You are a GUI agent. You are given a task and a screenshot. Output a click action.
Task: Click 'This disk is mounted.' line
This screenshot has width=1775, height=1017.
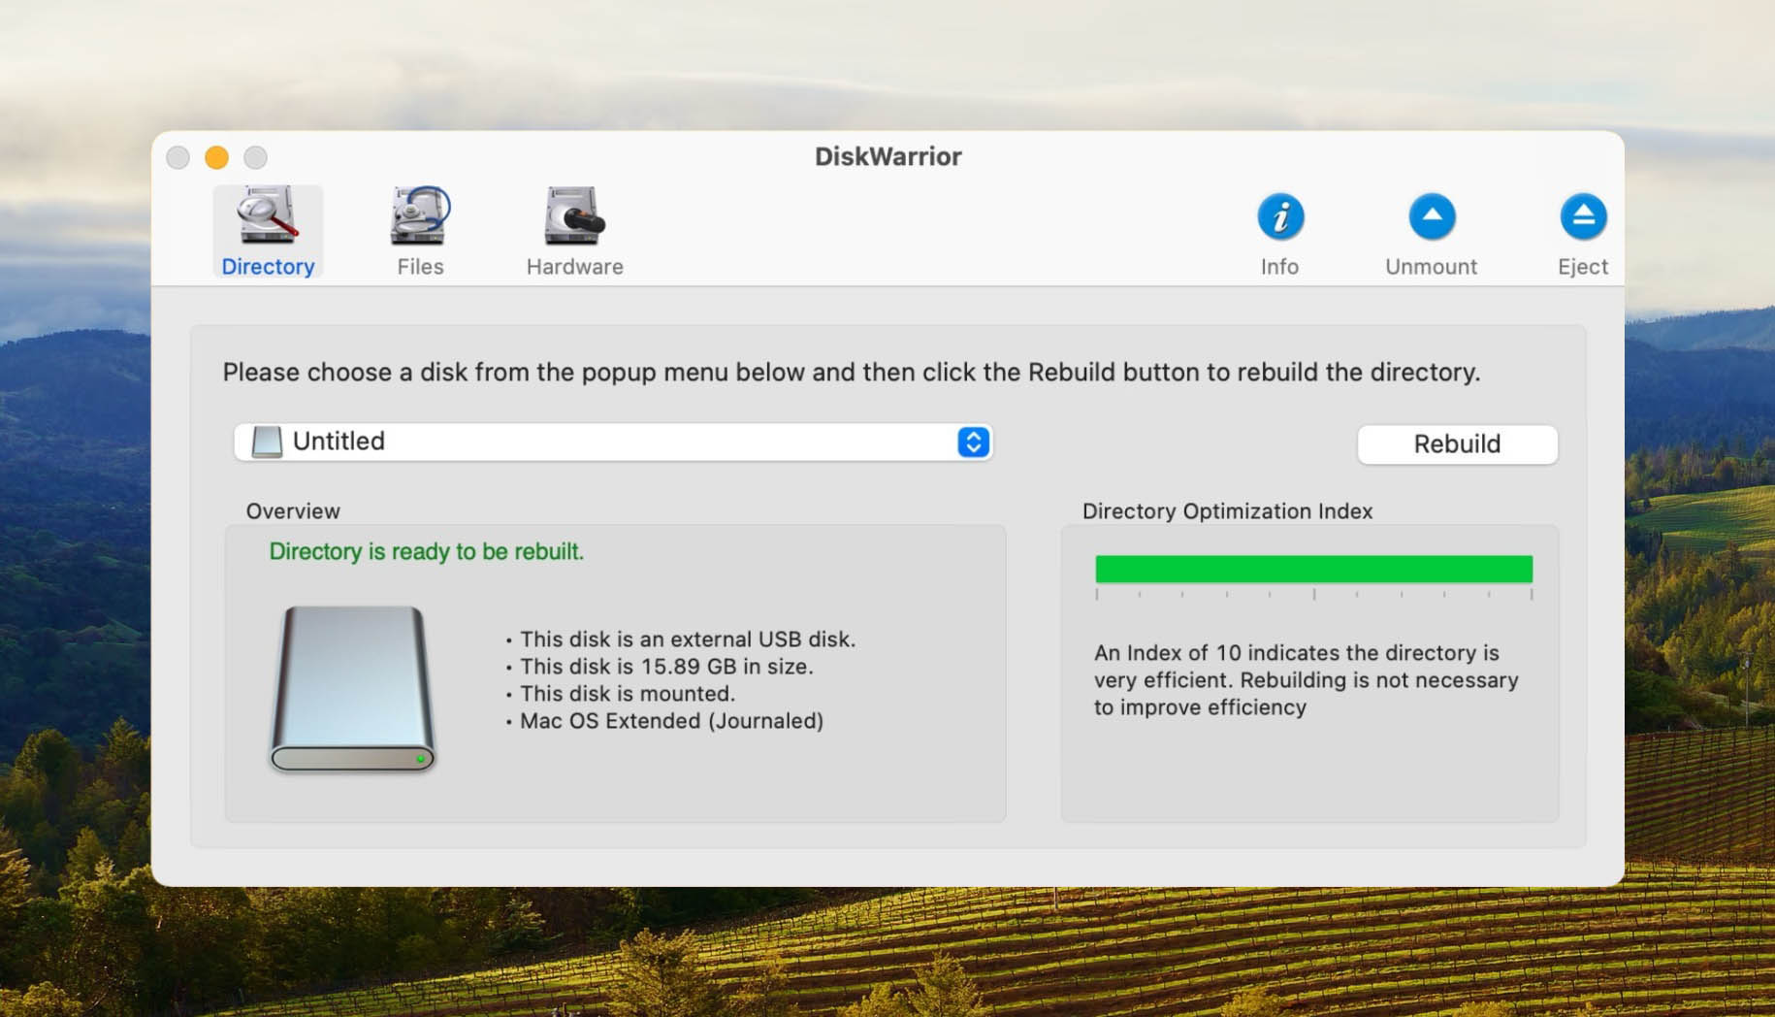point(627,693)
